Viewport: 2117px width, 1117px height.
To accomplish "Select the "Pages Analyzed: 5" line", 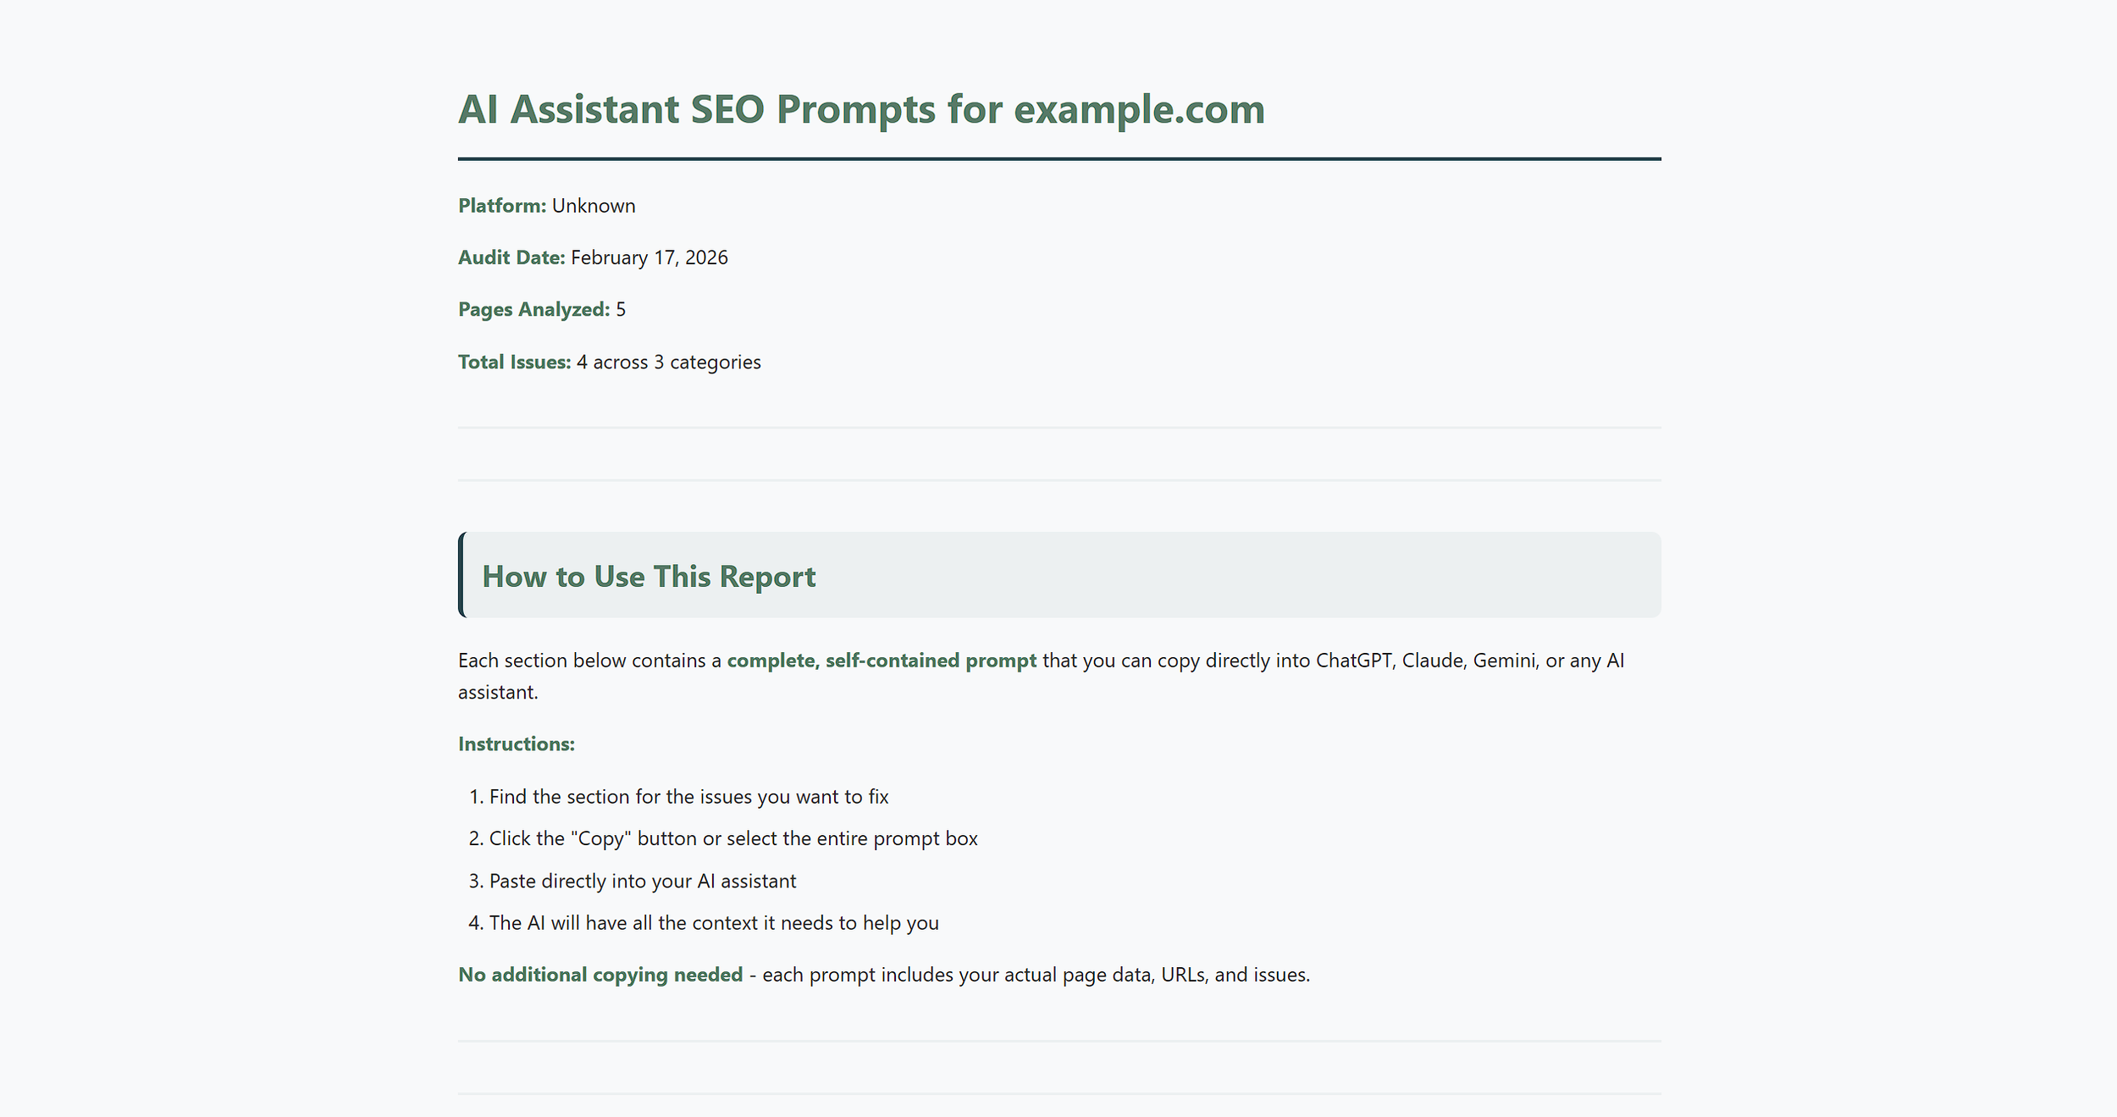I will [539, 309].
